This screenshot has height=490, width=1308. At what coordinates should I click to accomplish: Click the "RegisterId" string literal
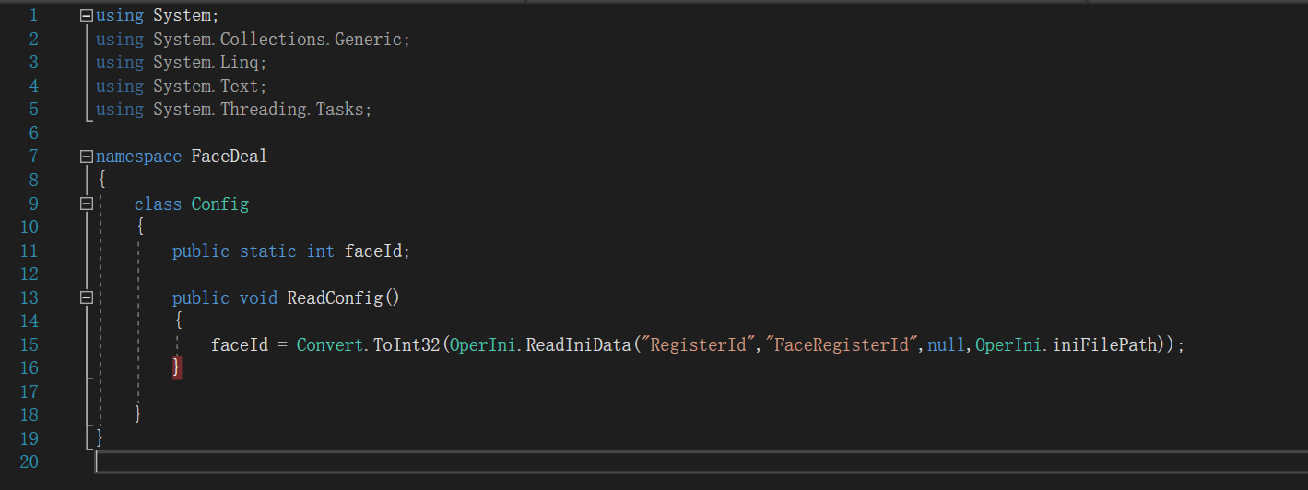point(698,344)
